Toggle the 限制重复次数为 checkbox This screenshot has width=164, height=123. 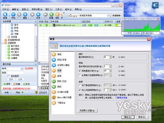(80, 71)
